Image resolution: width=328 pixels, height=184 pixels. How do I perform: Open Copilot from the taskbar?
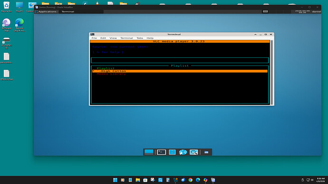click(x=205, y=180)
